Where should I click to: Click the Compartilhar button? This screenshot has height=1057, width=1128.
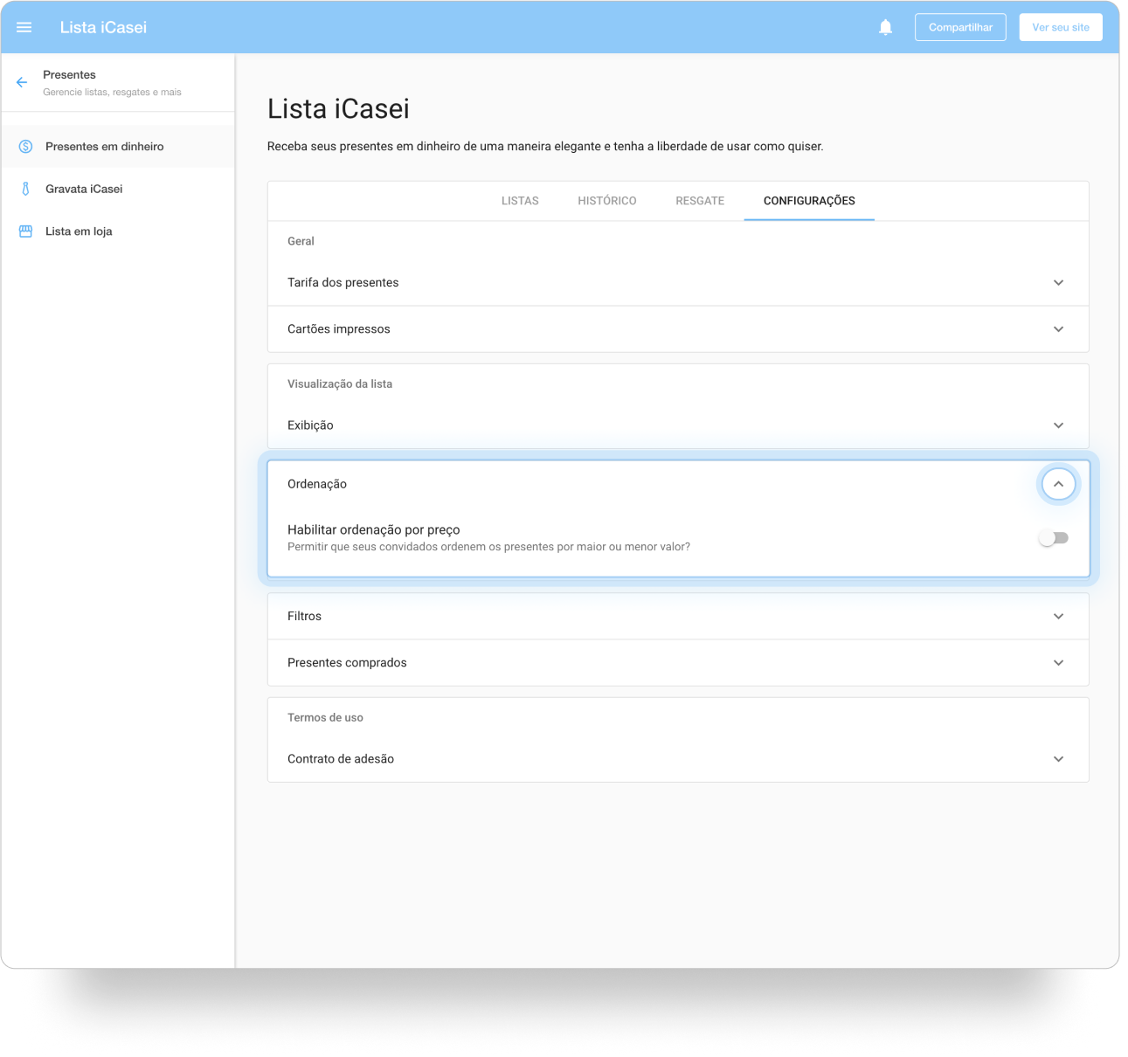coord(960,27)
